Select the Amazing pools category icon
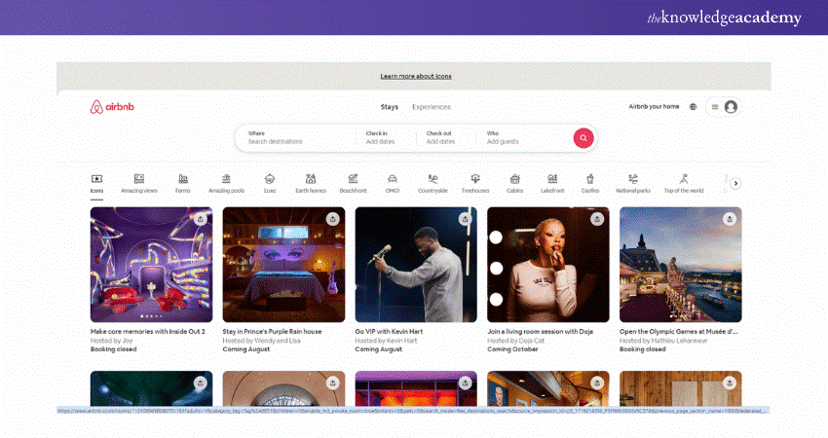Screen dimensions: 828x438 click(226, 183)
